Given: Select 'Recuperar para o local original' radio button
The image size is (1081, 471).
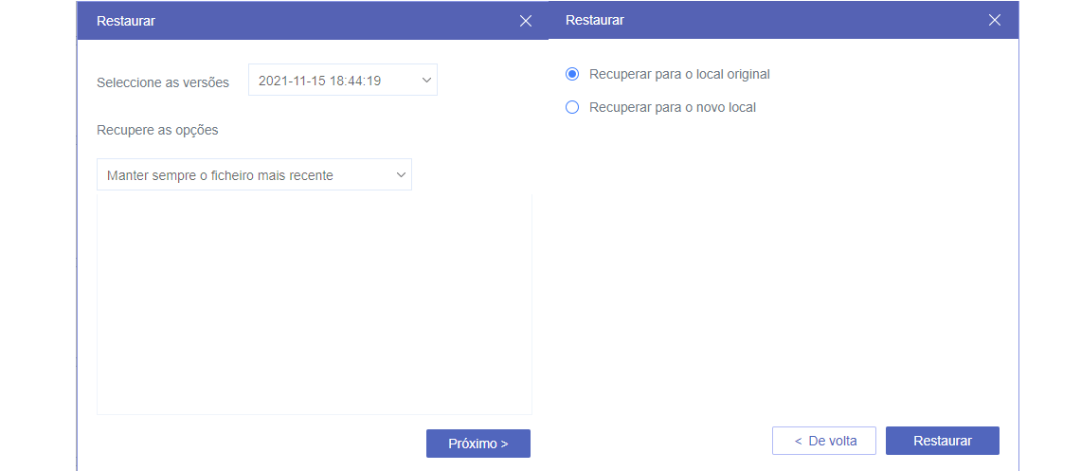Looking at the screenshot, I should tap(572, 74).
